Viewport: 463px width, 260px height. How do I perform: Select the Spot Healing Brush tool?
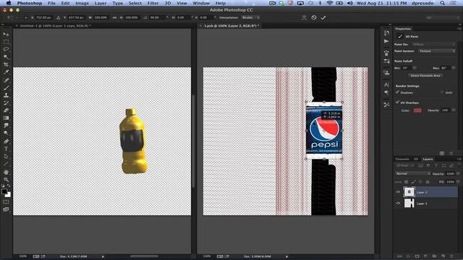click(6, 80)
